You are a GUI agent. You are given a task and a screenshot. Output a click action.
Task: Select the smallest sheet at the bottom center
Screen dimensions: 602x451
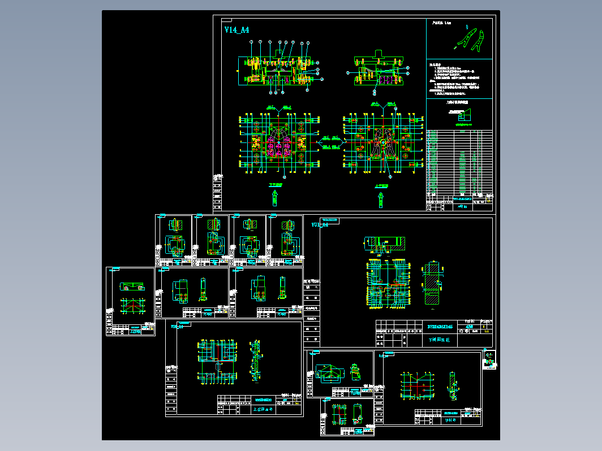tap(347, 417)
